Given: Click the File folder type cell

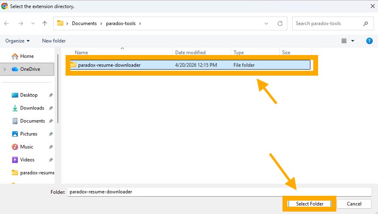Looking at the screenshot, I should (x=244, y=65).
